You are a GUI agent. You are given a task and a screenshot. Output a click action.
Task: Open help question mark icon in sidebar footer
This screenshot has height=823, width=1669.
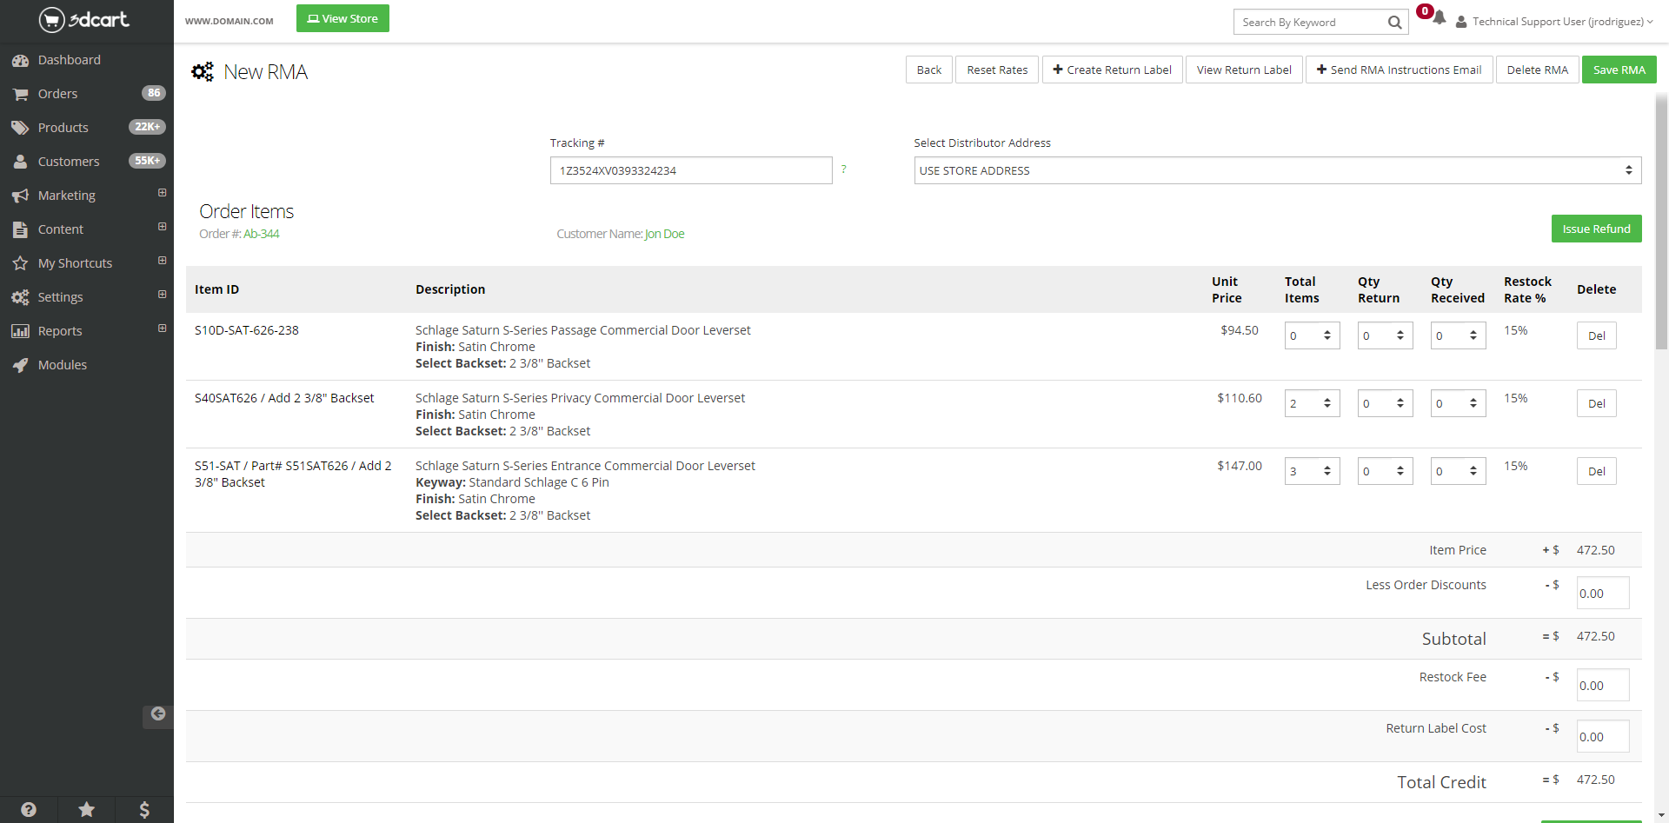click(29, 809)
